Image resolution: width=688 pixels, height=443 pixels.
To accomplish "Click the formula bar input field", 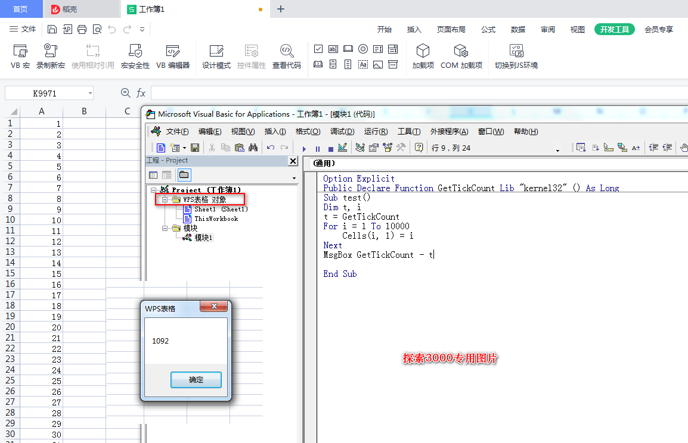I will pos(419,93).
